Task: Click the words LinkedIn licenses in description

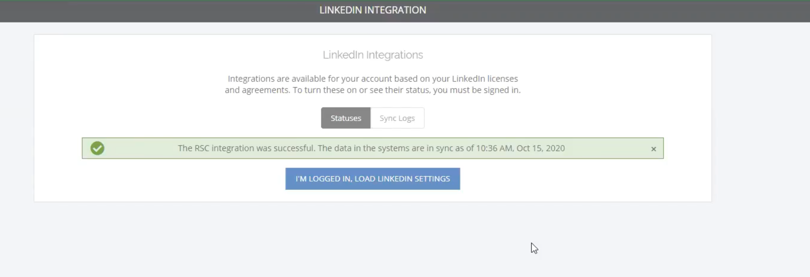Action: click(485, 79)
